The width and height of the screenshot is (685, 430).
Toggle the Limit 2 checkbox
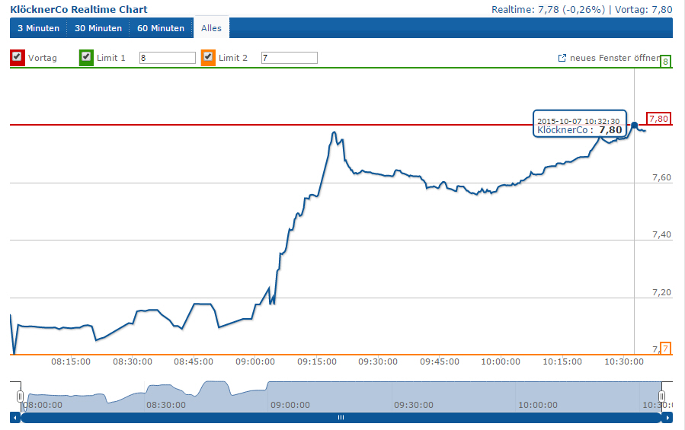[x=208, y=57]
